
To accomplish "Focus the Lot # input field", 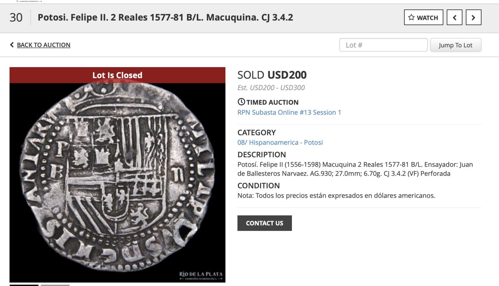I will pos(383,45).
